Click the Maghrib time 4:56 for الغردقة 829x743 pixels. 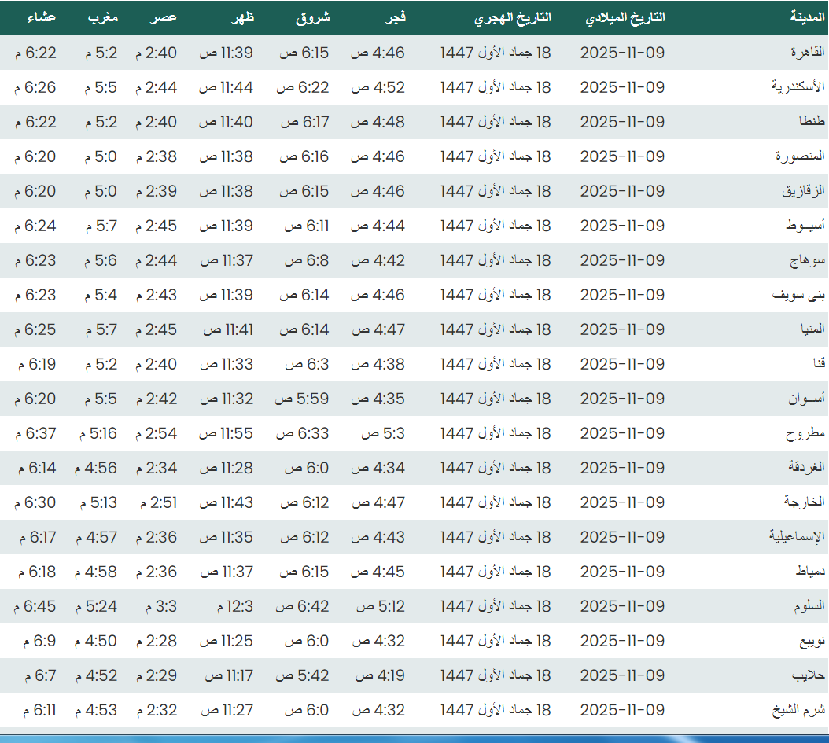click(x=96, y=468)
